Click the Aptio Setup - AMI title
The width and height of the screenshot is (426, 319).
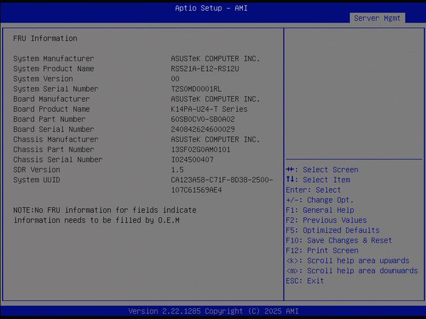pyautogui.click(x=212, y=8)
